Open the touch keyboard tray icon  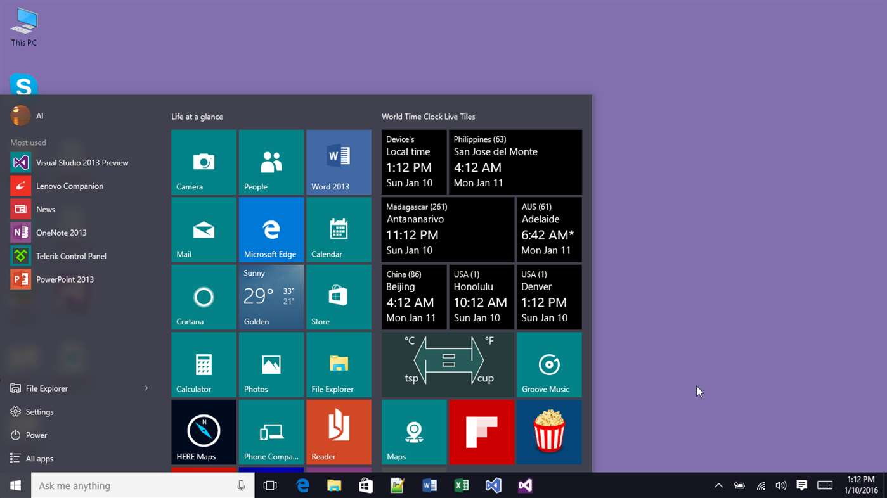(825, 485)
